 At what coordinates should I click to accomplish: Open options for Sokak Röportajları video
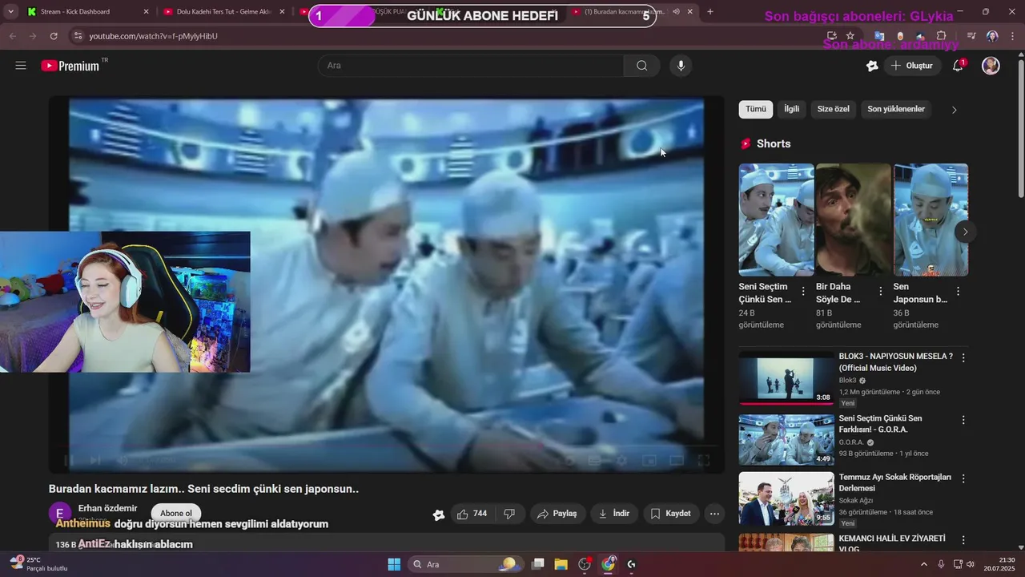963,478
